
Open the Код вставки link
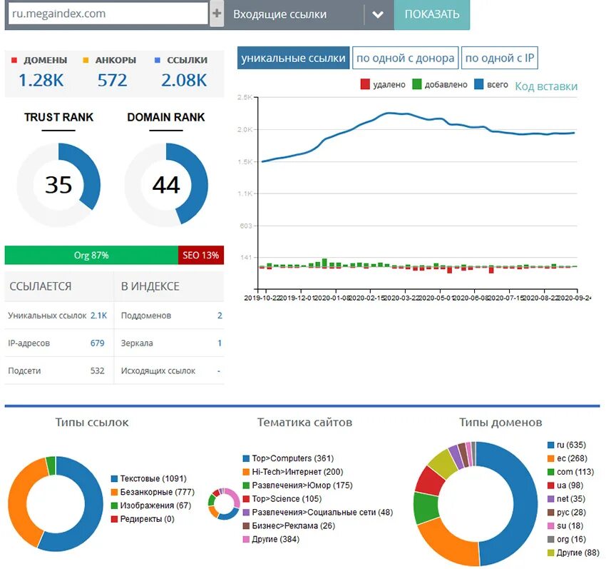pyautogui.click(x=546, y=86)
